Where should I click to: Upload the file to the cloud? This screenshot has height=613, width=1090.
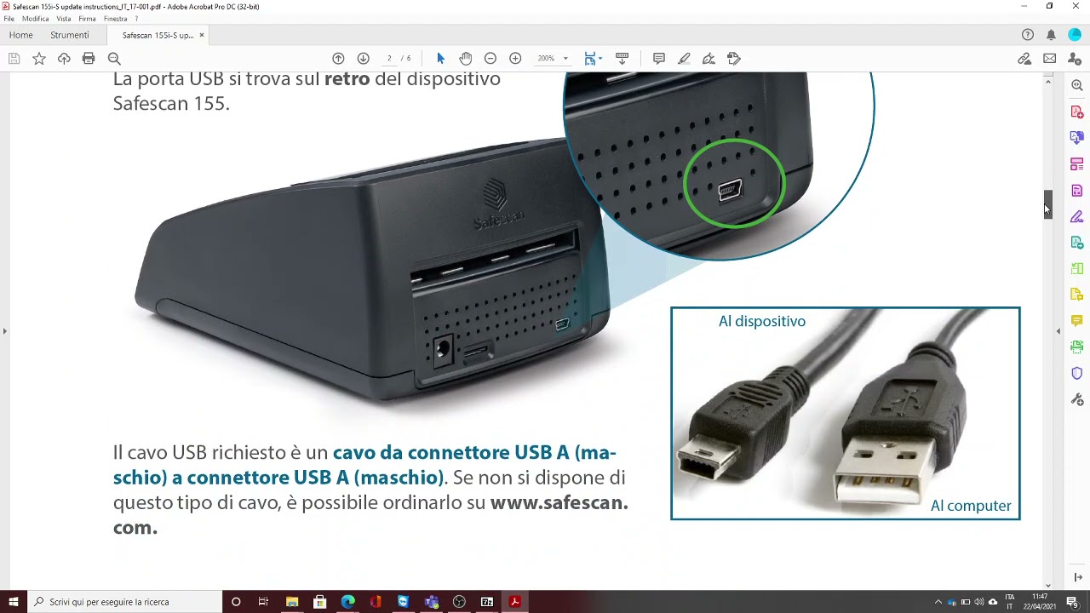64,59
